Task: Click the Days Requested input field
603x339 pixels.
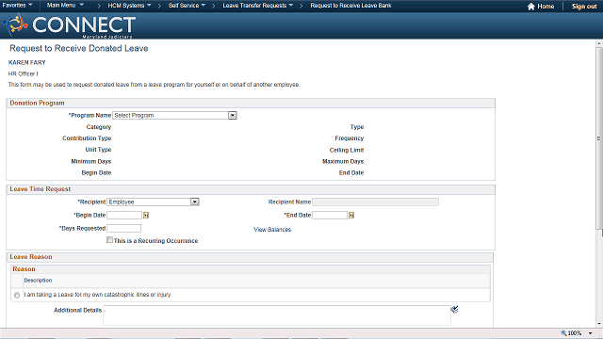Action: (123, 228)
